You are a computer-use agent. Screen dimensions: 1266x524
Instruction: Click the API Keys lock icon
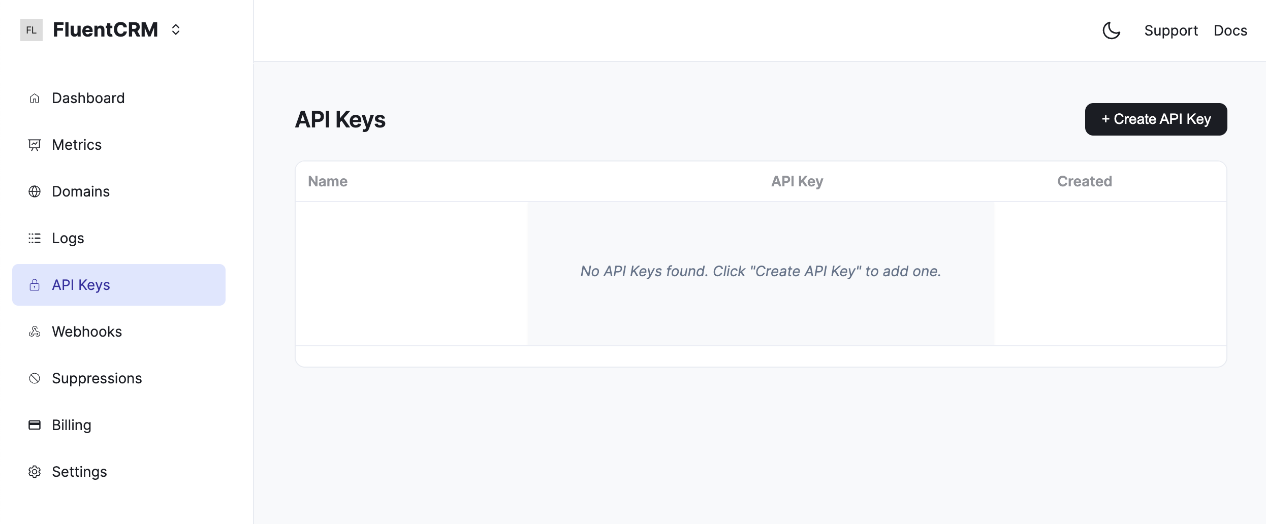34,285
